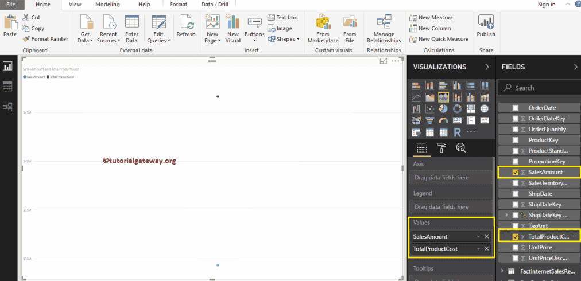Select the R script visual
581x281 pixels.
tap(457, 132)
